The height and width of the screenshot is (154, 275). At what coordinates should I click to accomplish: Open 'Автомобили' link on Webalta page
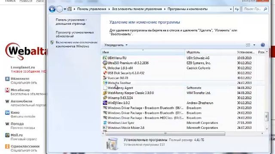[x=21, y=101]
